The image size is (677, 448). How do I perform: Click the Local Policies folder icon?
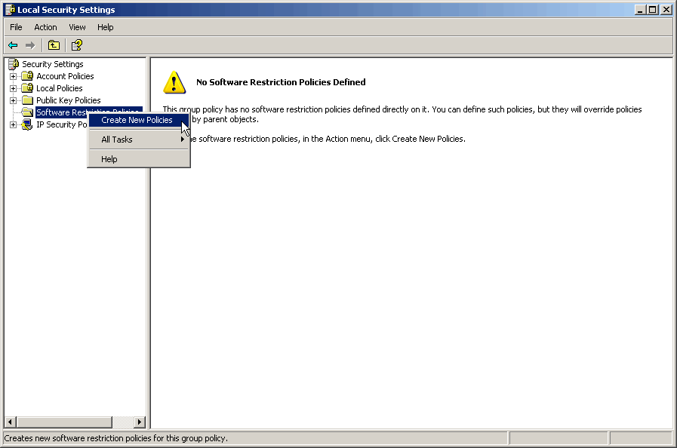pyautogui.click(x=28, y=88)
